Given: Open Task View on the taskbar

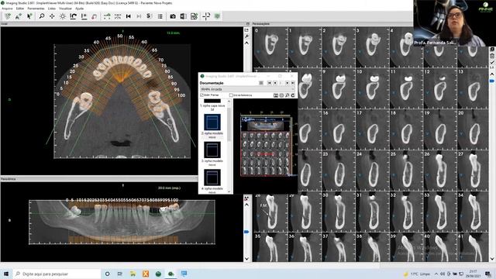Looking at the screenshot, I should pyautogui.click(x=120, y=274).
